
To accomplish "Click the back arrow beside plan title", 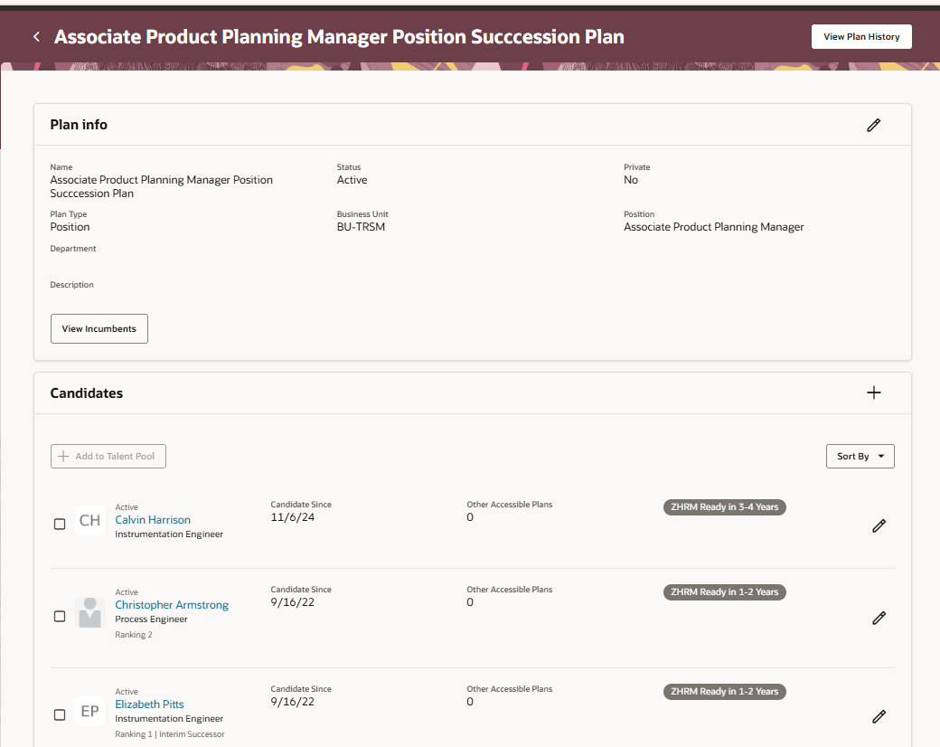I will 36,37.
